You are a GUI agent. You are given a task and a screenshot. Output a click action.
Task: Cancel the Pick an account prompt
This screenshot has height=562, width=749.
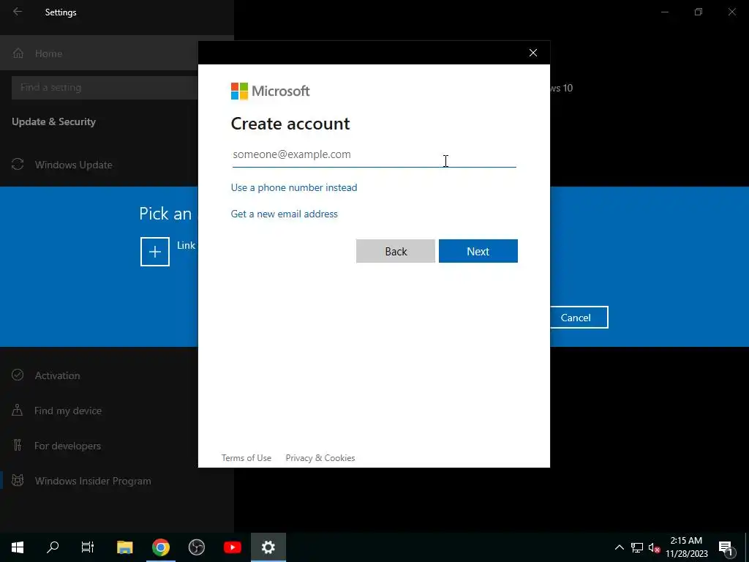[576, 318]
